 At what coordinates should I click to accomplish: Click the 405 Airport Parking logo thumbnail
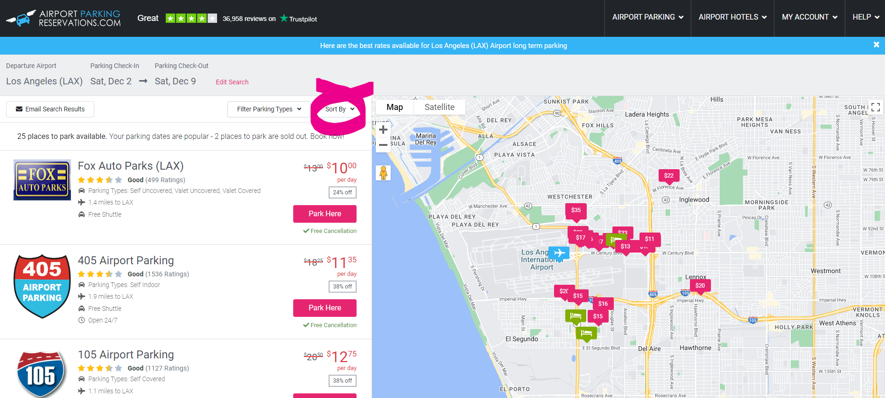42,286
